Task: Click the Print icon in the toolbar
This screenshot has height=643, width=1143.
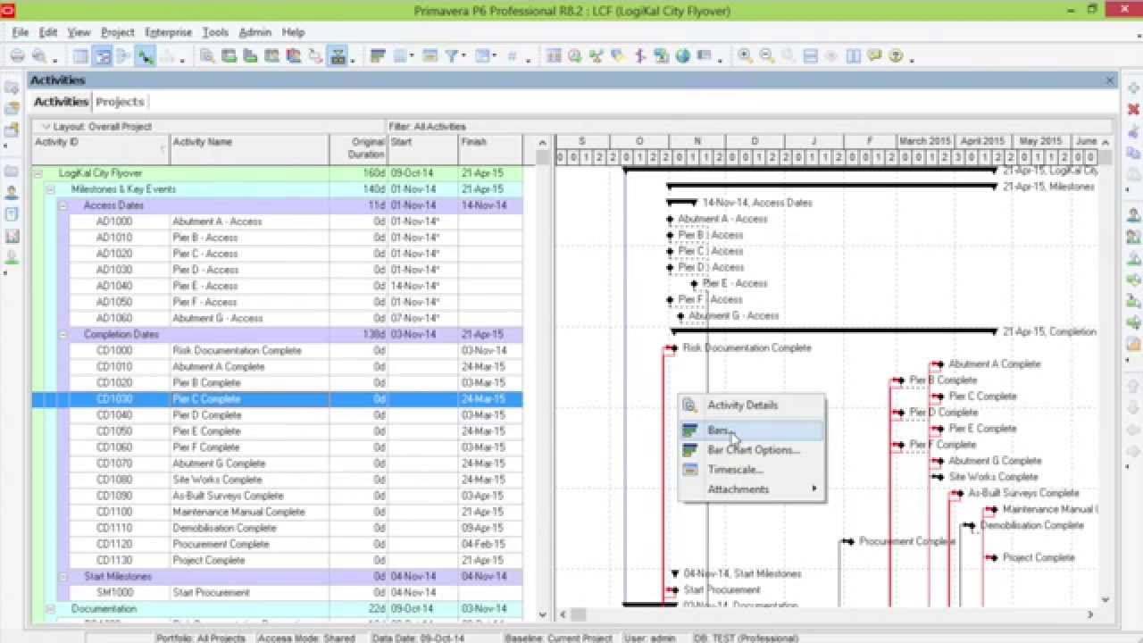Action: [17, 56]
